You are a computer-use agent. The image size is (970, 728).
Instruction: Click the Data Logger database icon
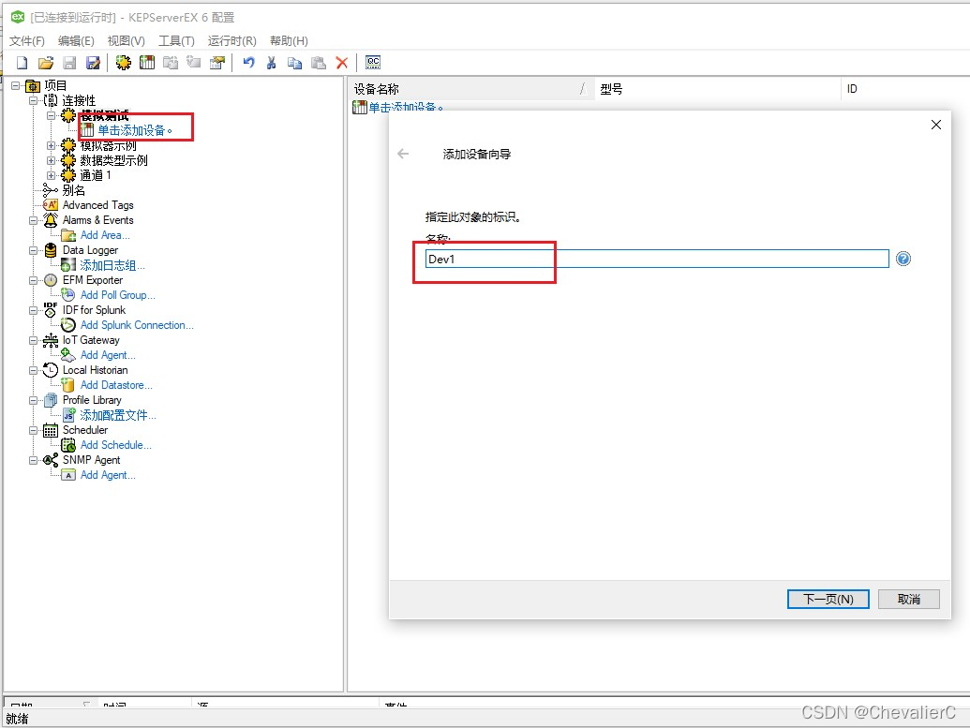[x=51, y=250]
